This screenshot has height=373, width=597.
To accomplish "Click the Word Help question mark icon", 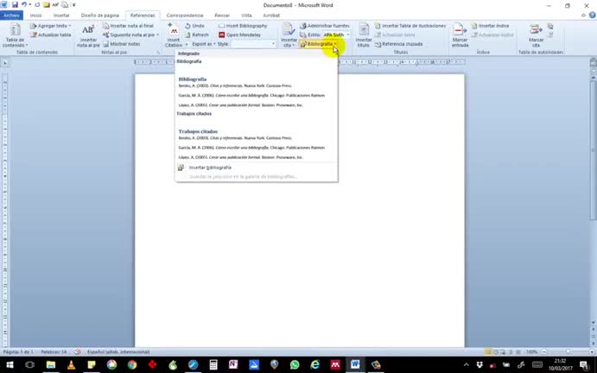I will pyautogui.click(x=592, y=16).
